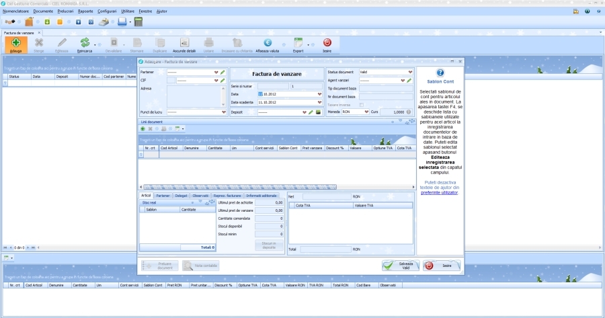Image resolution: width=605 pixels, height=318 pixels.
Task: Click the Ascunde detalii toolbar icon
Action: (184, 43)
